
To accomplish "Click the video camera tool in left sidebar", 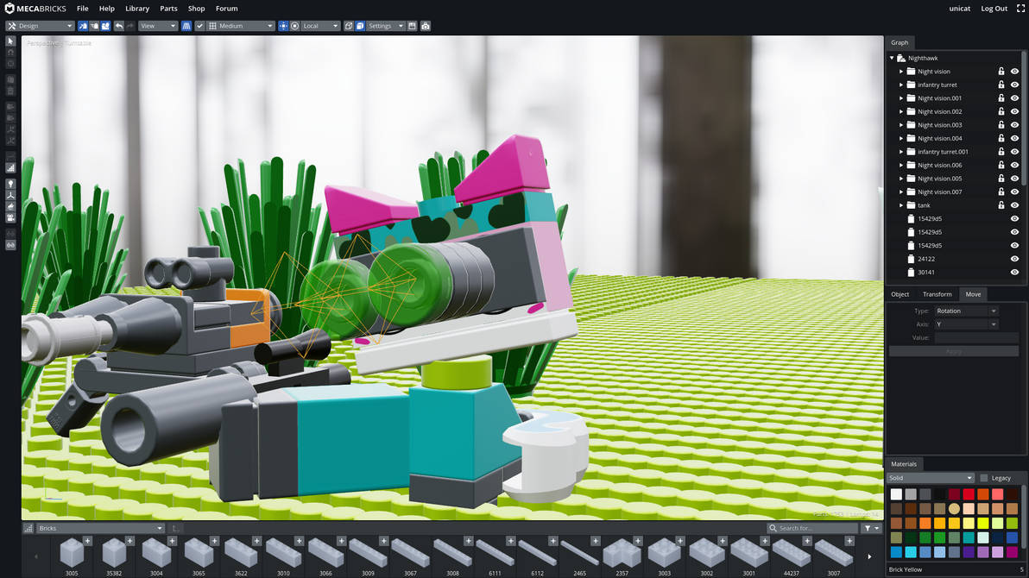I will coord(10,217).
